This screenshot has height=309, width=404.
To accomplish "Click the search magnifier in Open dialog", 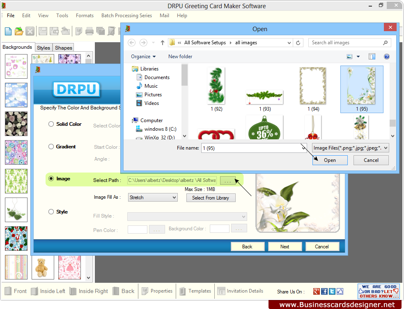I will 385,43.
